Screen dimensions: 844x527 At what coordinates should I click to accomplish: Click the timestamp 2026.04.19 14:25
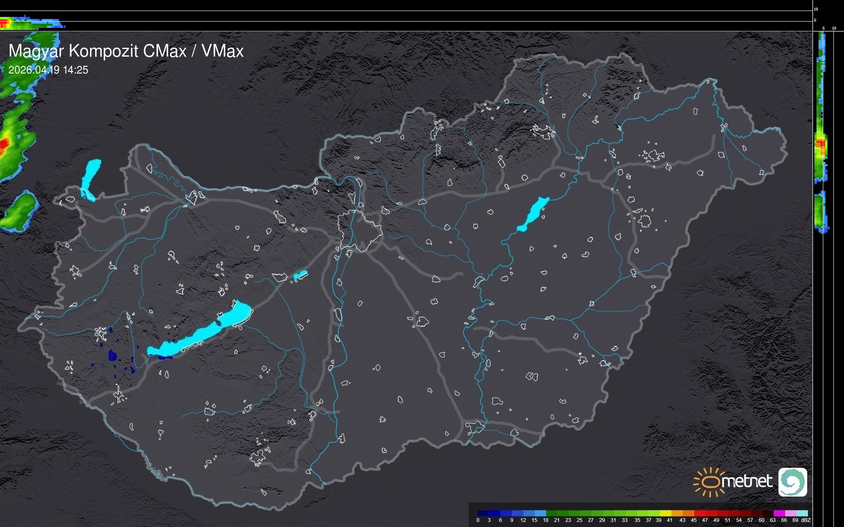48,70
